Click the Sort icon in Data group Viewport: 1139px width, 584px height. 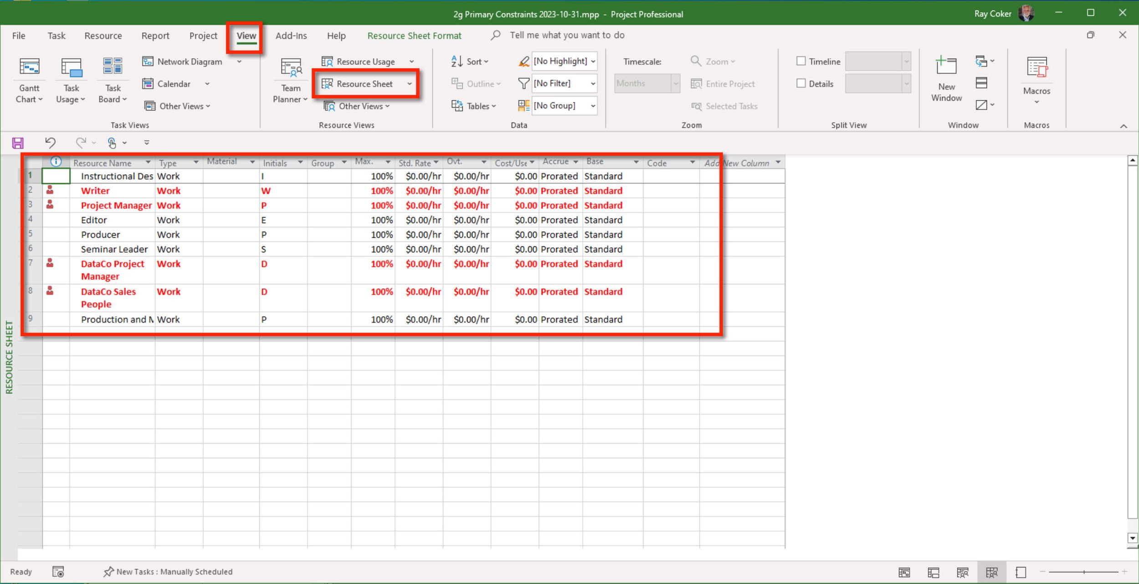coord(457,61)
